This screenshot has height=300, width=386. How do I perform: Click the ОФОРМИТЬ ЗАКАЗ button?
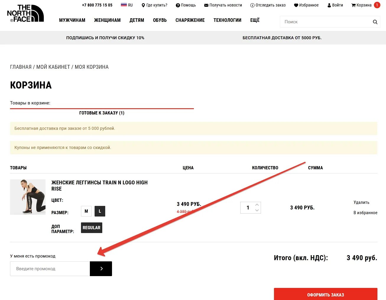pos(325,294)
